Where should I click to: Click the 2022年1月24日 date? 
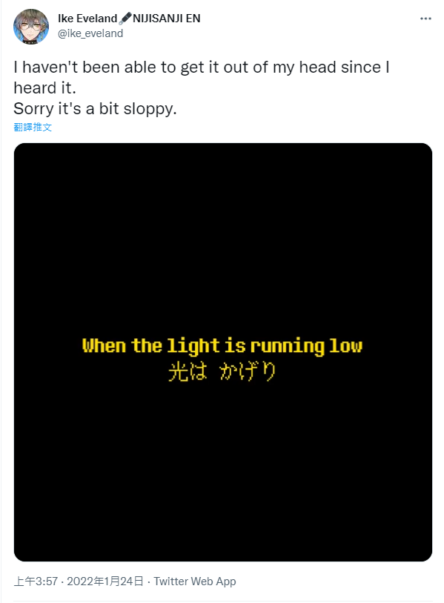[x=105, y=581]
